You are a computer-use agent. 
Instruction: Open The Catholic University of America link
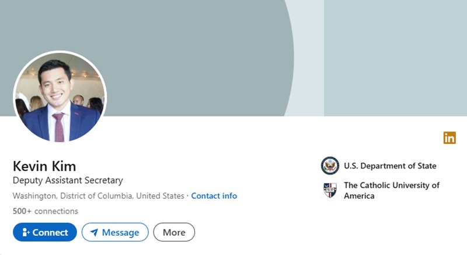pos(391,185)
